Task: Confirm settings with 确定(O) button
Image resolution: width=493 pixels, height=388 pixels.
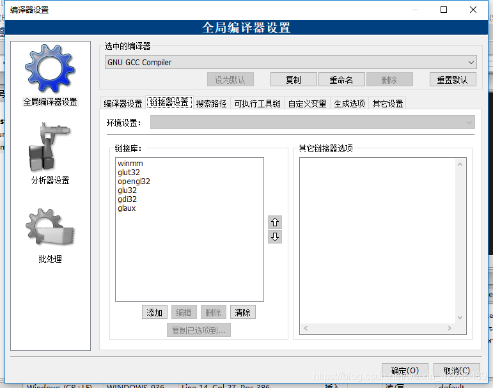Action: pyautogui.click(x=405, y=371)
